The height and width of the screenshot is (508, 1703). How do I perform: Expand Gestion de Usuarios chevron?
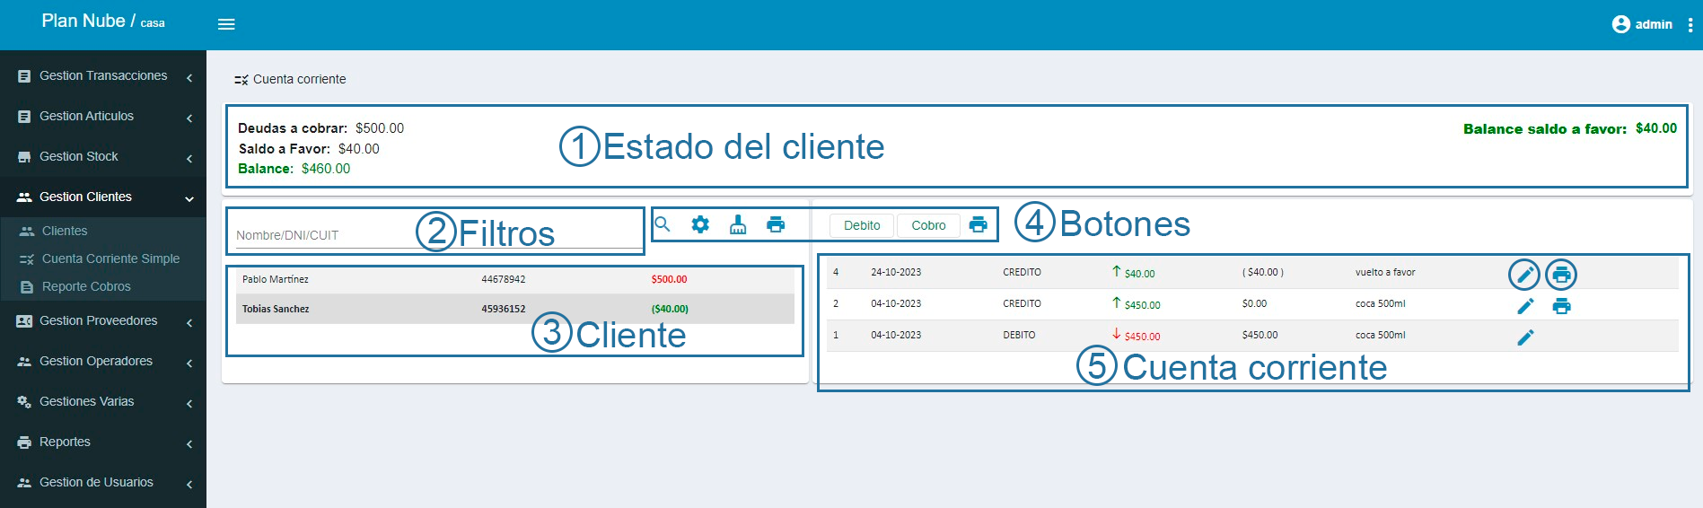click(189, 485)
